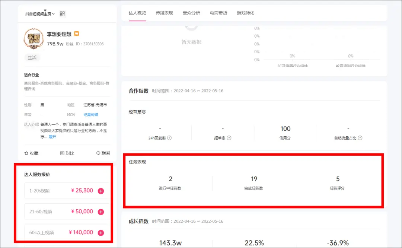Add 60s以上视频 plus icon
Screen dimensions: 402x248
pos(101,233)
